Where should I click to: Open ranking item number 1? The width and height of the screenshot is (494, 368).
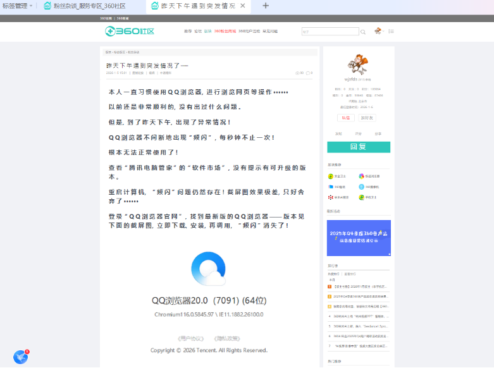click(x=359, y=286)
